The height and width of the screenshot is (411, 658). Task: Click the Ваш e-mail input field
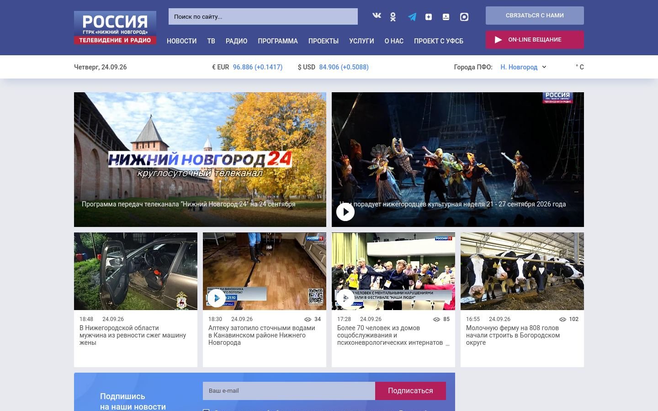coord(289,391)
